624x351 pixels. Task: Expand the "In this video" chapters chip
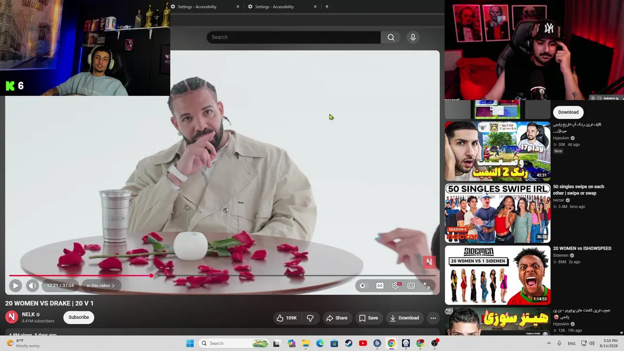(100, 286)
